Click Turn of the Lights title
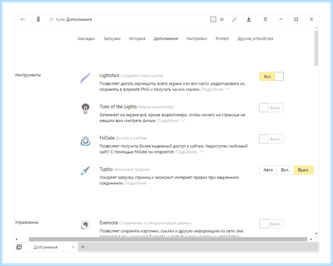The image size is (333, 266). pos(118,107)
